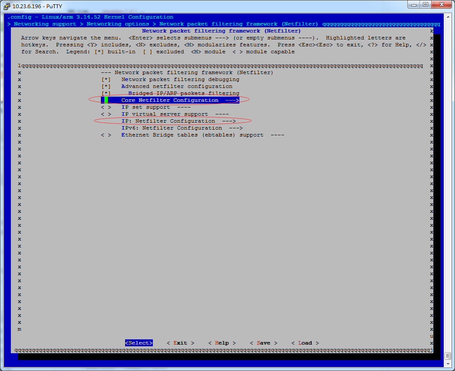Toggle Advanced netfilter configuration checkbox
Viewport: 455px width, 371px height.
pyautogui.click(x=106, y=87)
